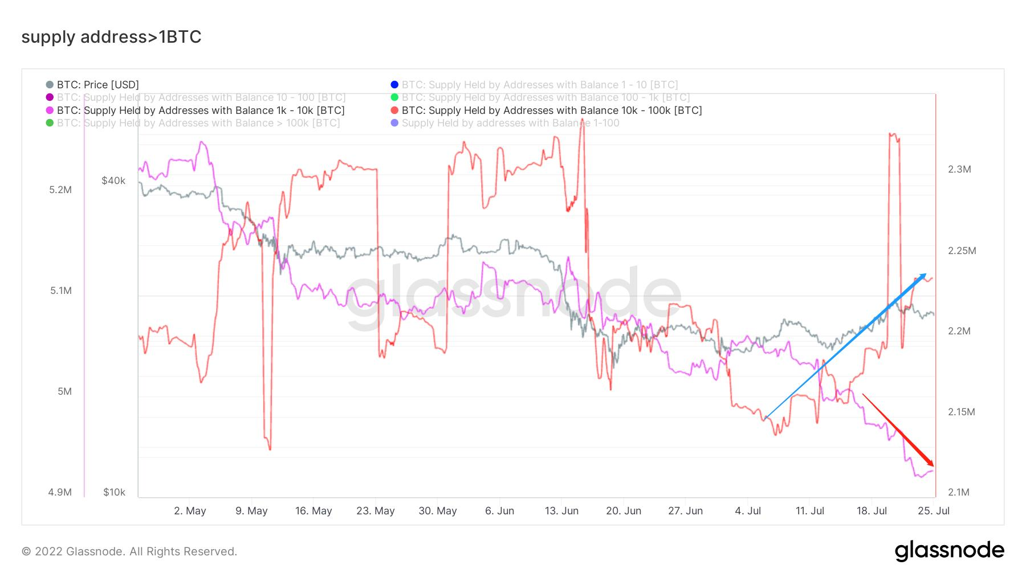Click the '2.25M' right axis label

click(962, 251)
